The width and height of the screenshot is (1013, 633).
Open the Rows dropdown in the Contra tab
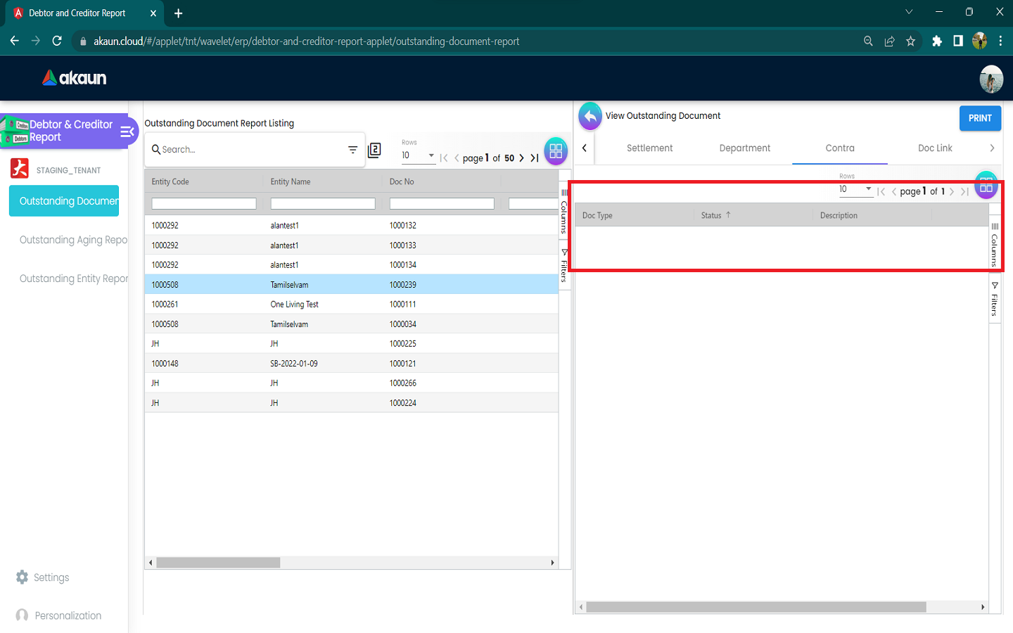tap(855, 189)
